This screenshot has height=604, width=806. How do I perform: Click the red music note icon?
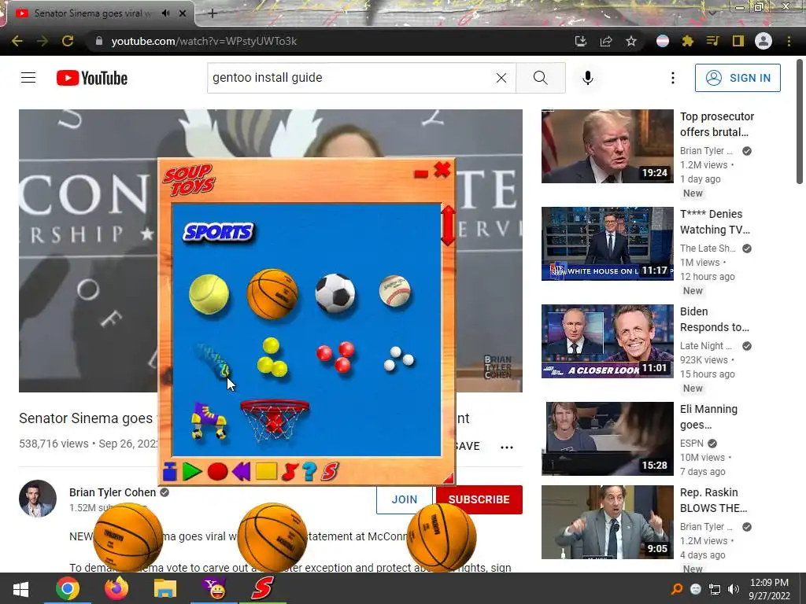tap(290, 472)
